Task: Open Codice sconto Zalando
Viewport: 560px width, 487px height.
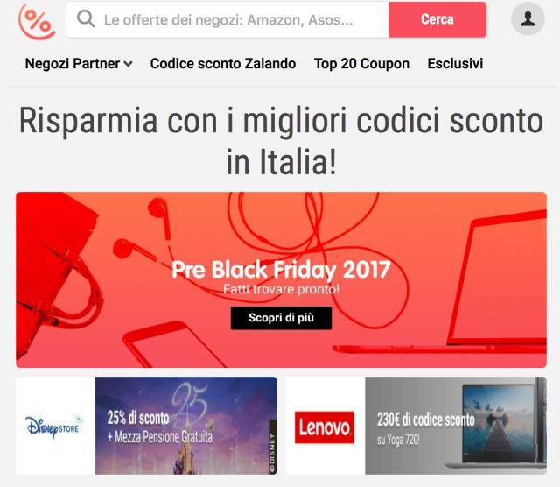Action: [223, 64]
